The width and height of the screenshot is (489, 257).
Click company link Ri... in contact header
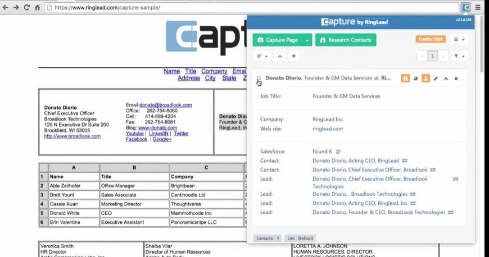click(x=386, y=78)
